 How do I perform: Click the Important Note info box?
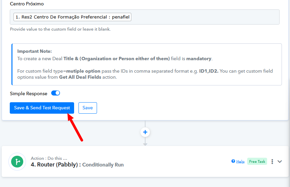147,65
